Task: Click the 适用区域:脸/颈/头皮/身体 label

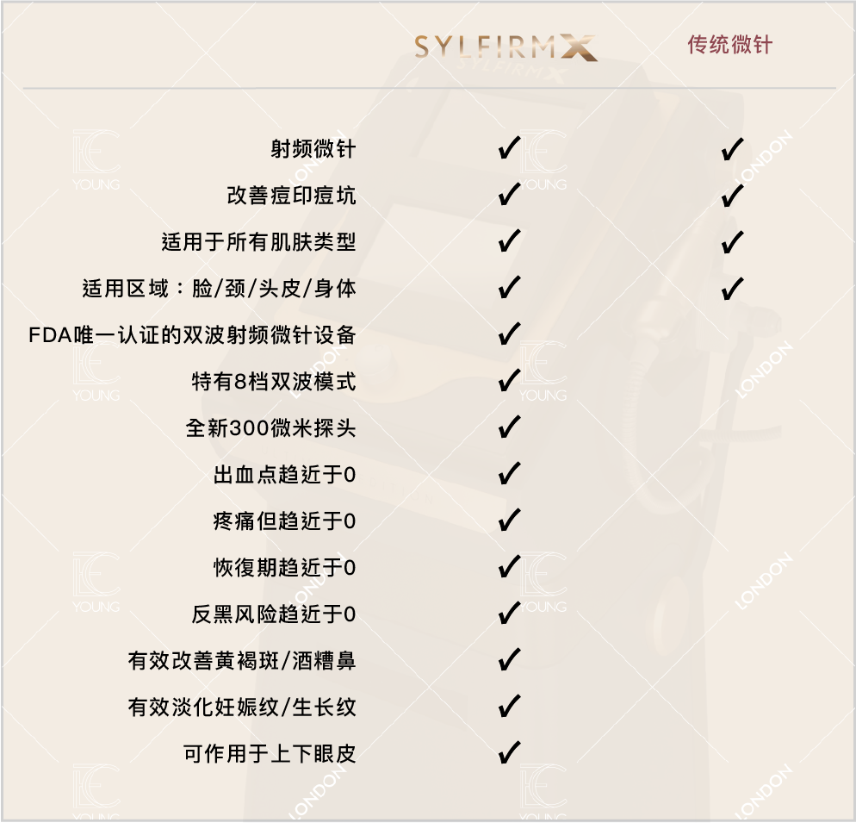Action: coord(219,289)
